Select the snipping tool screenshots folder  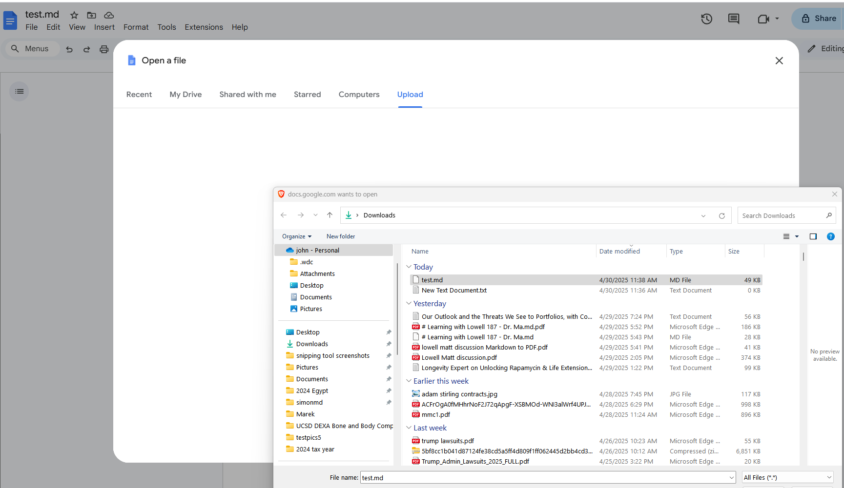[332, 355]
